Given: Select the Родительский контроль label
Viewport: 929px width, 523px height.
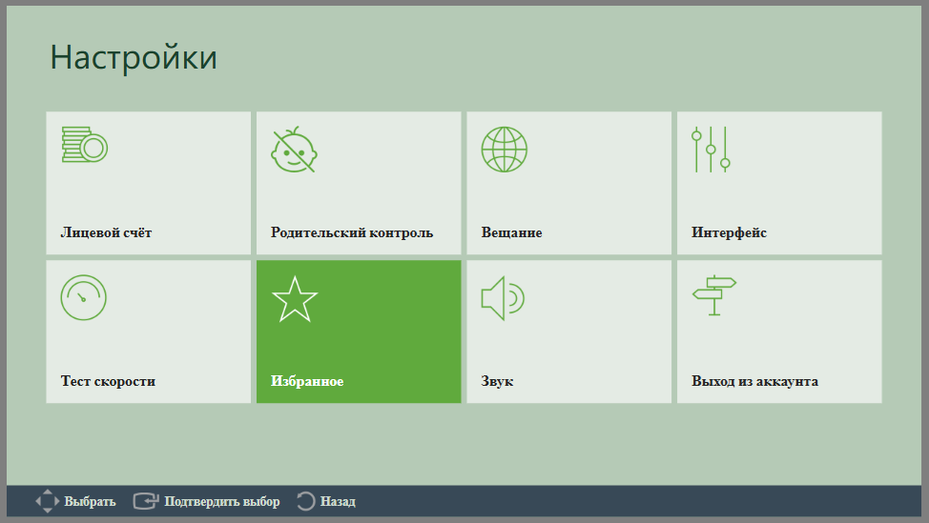Looking at the screenshot, I should (x=352, y=232).
